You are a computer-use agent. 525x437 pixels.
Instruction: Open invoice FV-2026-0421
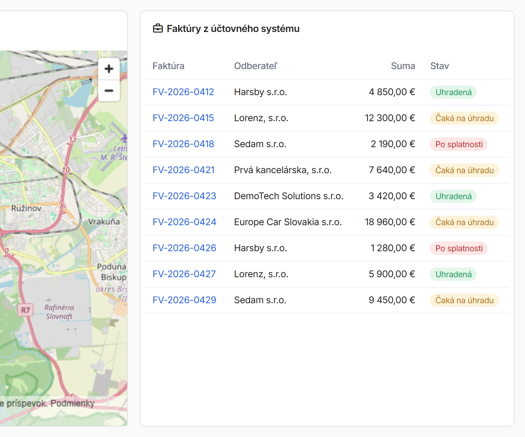(184, 170)
